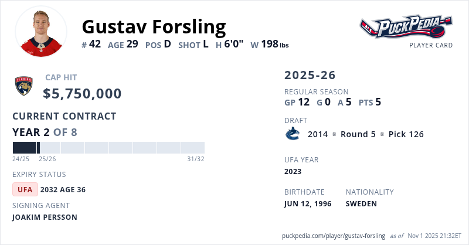
Task: Click Gustav Forsling's player headshot
Action: pos(41,32)
